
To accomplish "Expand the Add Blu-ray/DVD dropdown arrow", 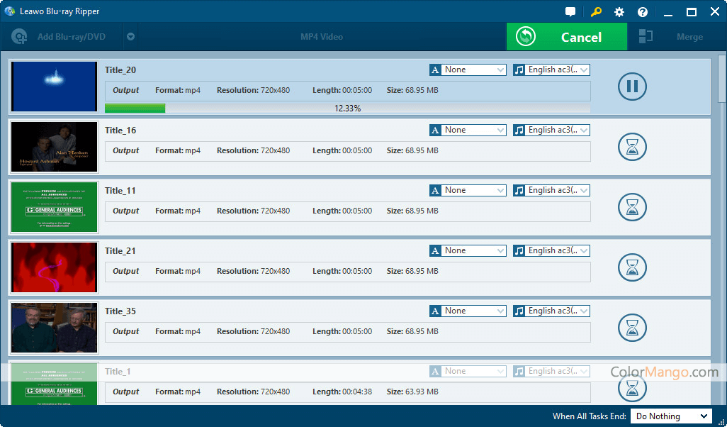I will [x=130, y=37].
